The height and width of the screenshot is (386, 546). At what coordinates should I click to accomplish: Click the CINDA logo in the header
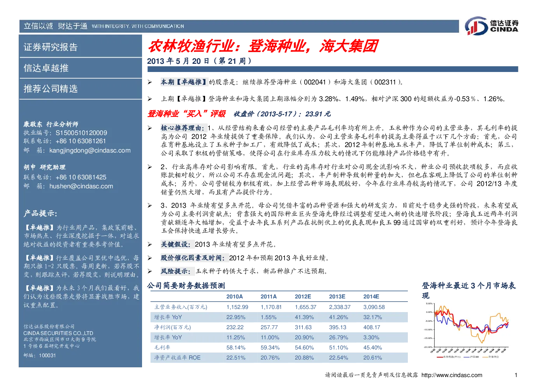click(x=492, y=26)
